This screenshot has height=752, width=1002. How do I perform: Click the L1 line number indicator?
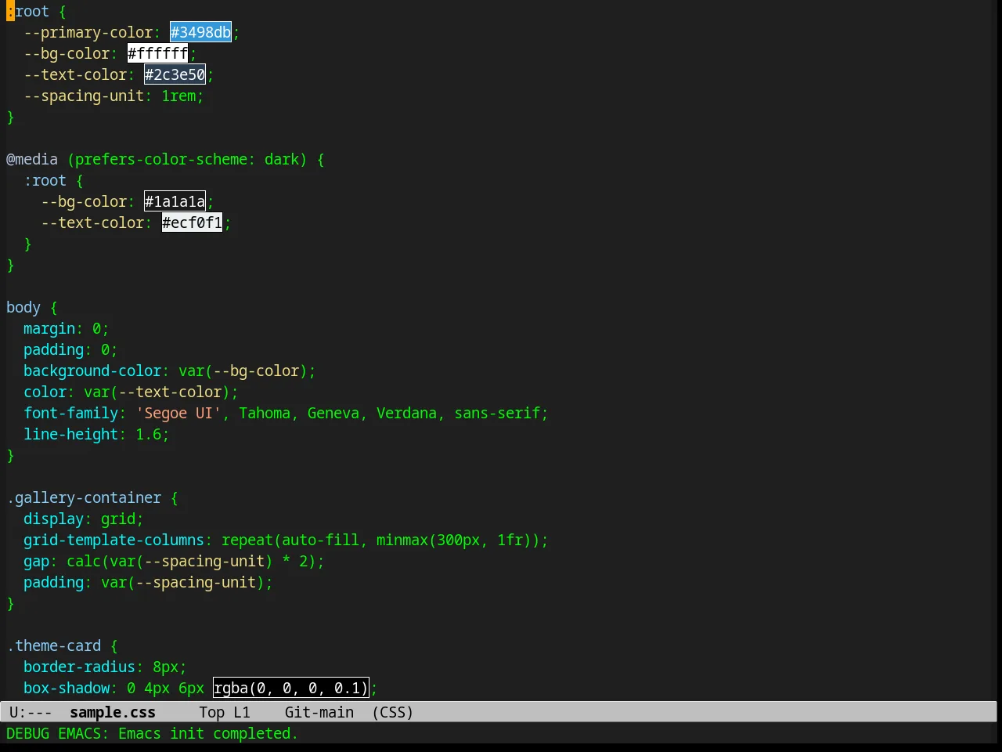click(x=242, y=712)
